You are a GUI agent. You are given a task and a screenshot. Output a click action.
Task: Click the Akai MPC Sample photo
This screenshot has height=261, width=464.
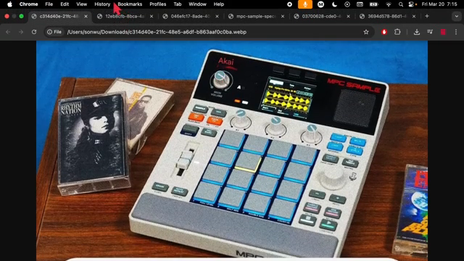pyautogui.click(x=232, y=151)
